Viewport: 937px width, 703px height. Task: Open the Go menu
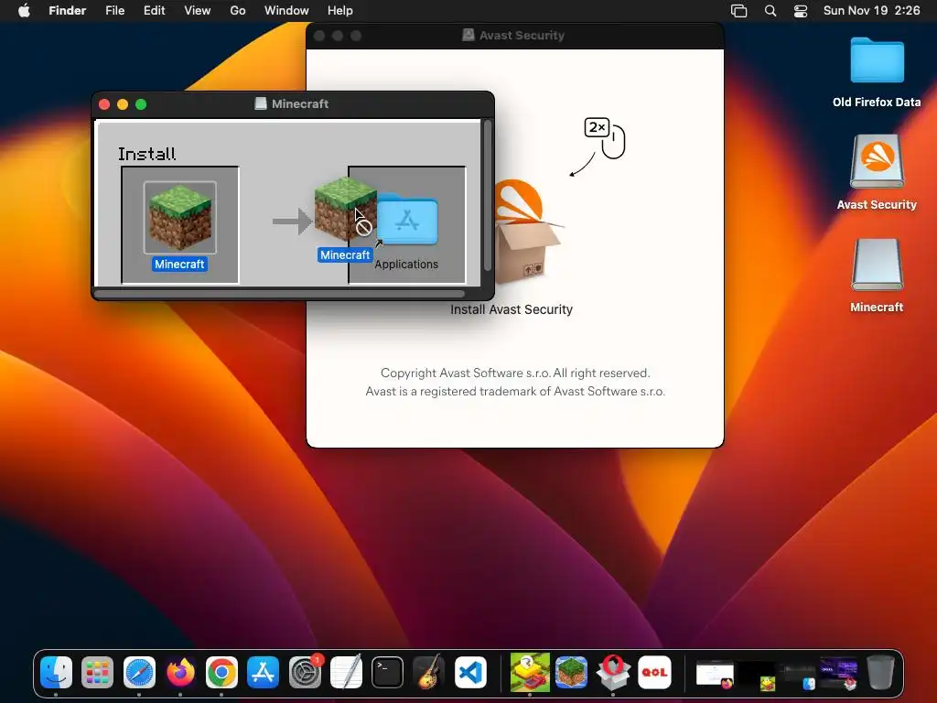238,11
